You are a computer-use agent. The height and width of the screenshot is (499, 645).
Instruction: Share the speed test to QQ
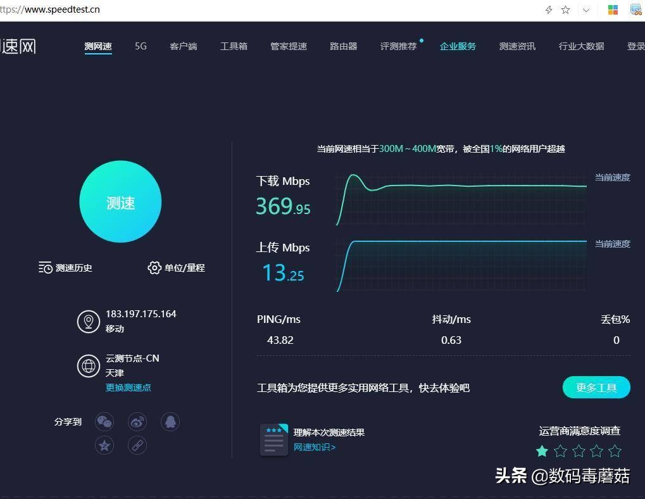click(x=170, y=422)
